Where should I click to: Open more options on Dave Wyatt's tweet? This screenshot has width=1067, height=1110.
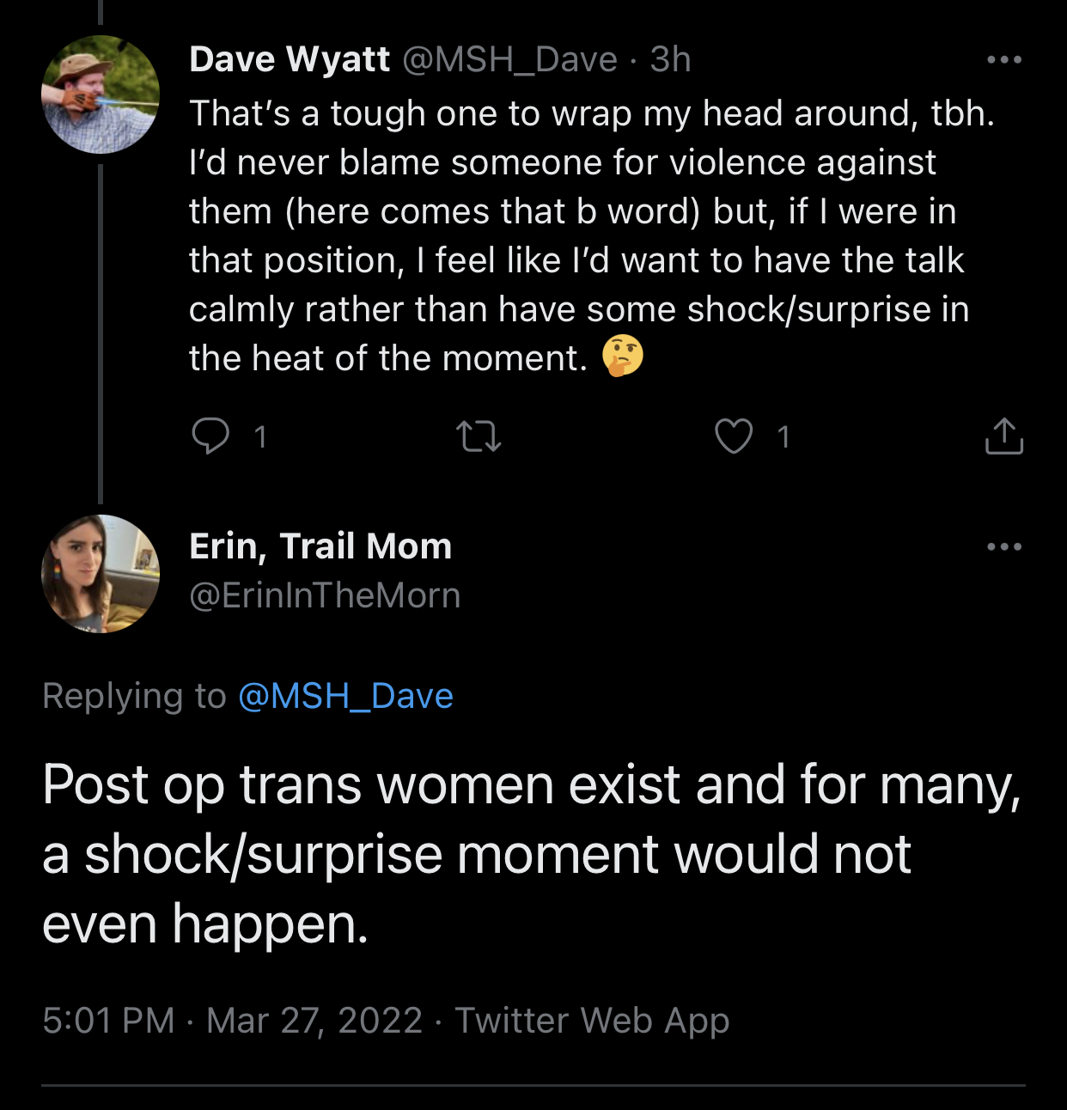pos(1003,60)
